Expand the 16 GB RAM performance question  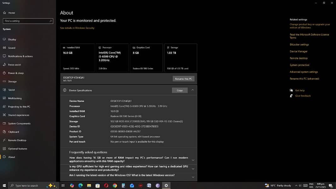tap(193, 160)
